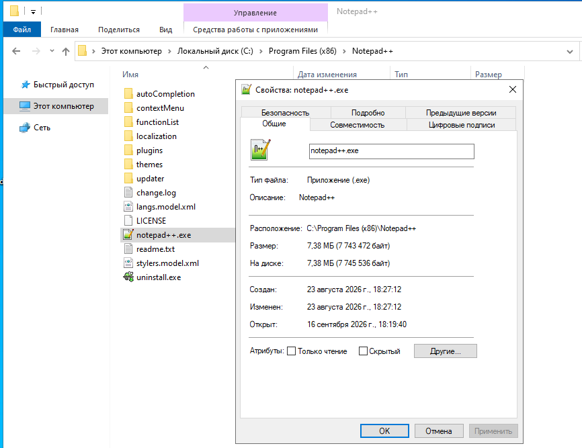Open the quick access toolbar customize arrow
The image size is (582, 448).
pos(33,12)
